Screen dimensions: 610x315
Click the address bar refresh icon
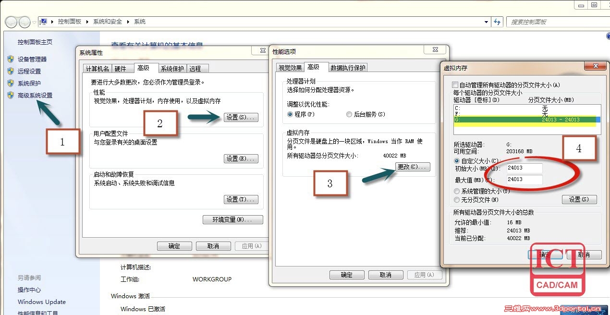(498, 22)
